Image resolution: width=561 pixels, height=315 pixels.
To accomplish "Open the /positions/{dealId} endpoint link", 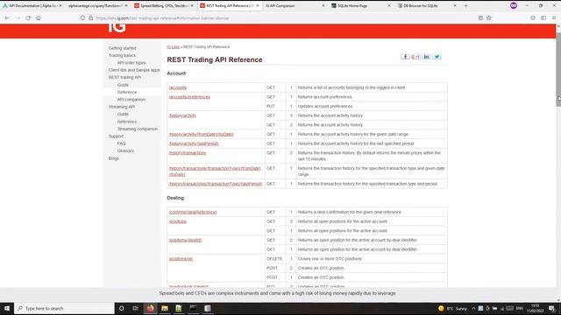I will pyautogui.click(x=185, y=240).
